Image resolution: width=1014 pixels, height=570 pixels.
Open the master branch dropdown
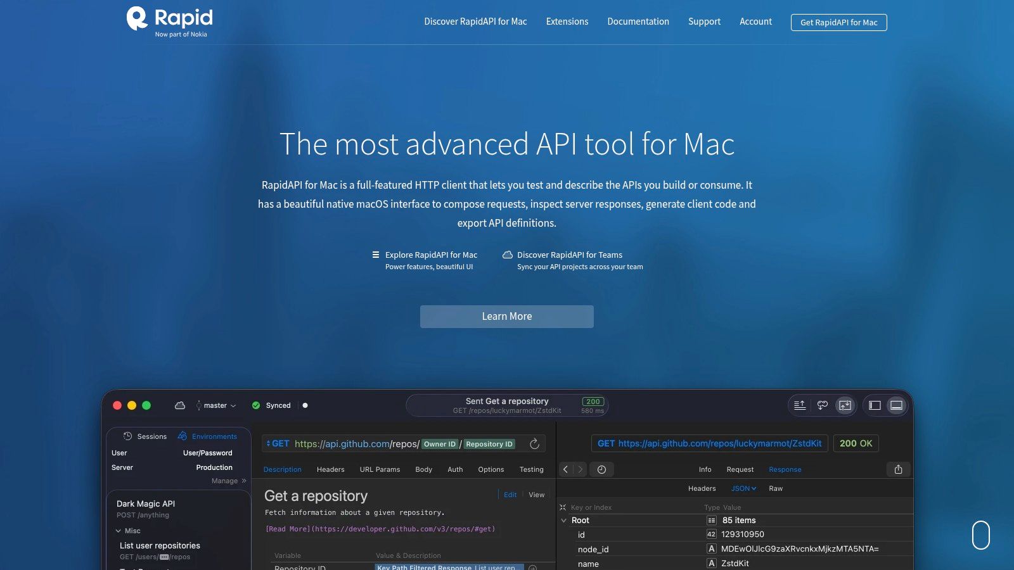coord(215,405)
